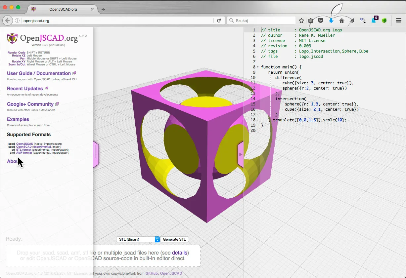Bookmark the page with the star icon
The height and width of the screenshot is (278, 406).
[301, 20]
